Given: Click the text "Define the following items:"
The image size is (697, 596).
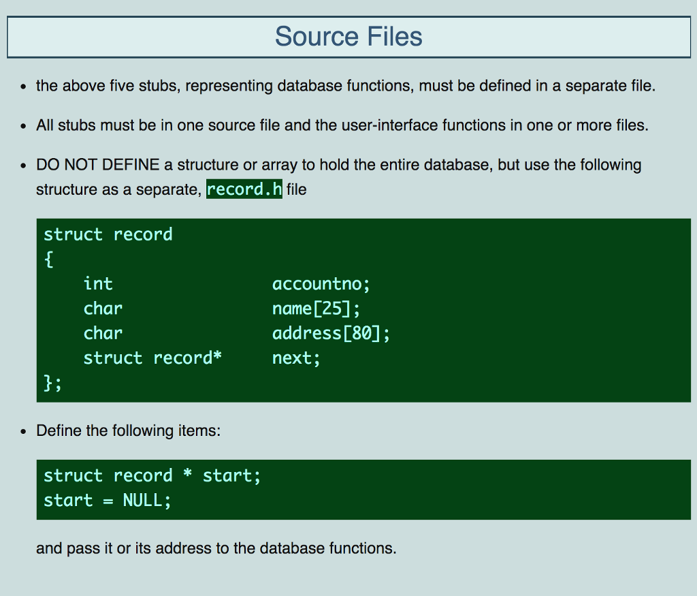Looking at the screenshot, I should coord(129,430).
